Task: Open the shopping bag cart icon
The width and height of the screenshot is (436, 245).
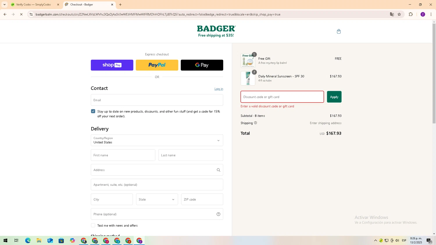Action: pyautogui.click(x=339, y=31)
